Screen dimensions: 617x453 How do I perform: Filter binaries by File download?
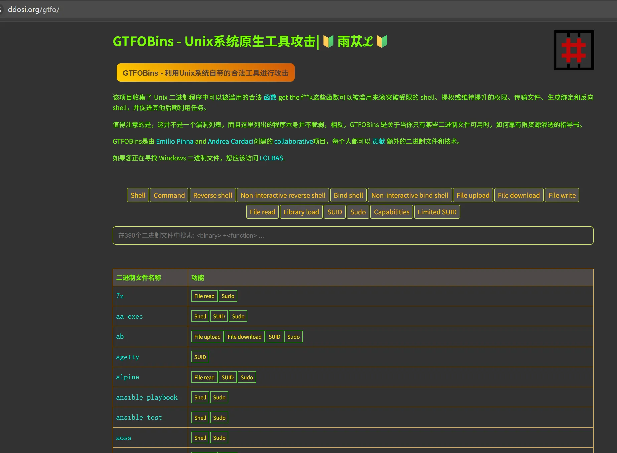coord(519,195)
